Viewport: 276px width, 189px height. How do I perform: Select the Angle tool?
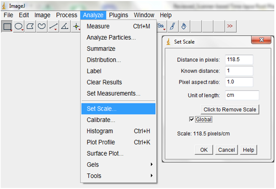click(x=65, y=26)
